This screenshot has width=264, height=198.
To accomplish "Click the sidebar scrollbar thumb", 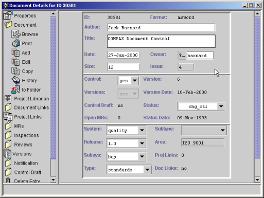I will (x=53, y=88).
